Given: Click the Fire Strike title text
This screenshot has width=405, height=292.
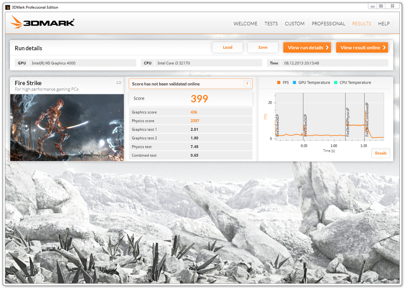Looking at the screenshot, I should (28, 83).
